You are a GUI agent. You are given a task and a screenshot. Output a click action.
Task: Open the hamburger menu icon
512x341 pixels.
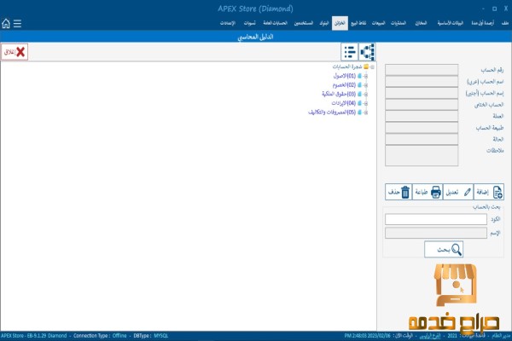[18, 23]
